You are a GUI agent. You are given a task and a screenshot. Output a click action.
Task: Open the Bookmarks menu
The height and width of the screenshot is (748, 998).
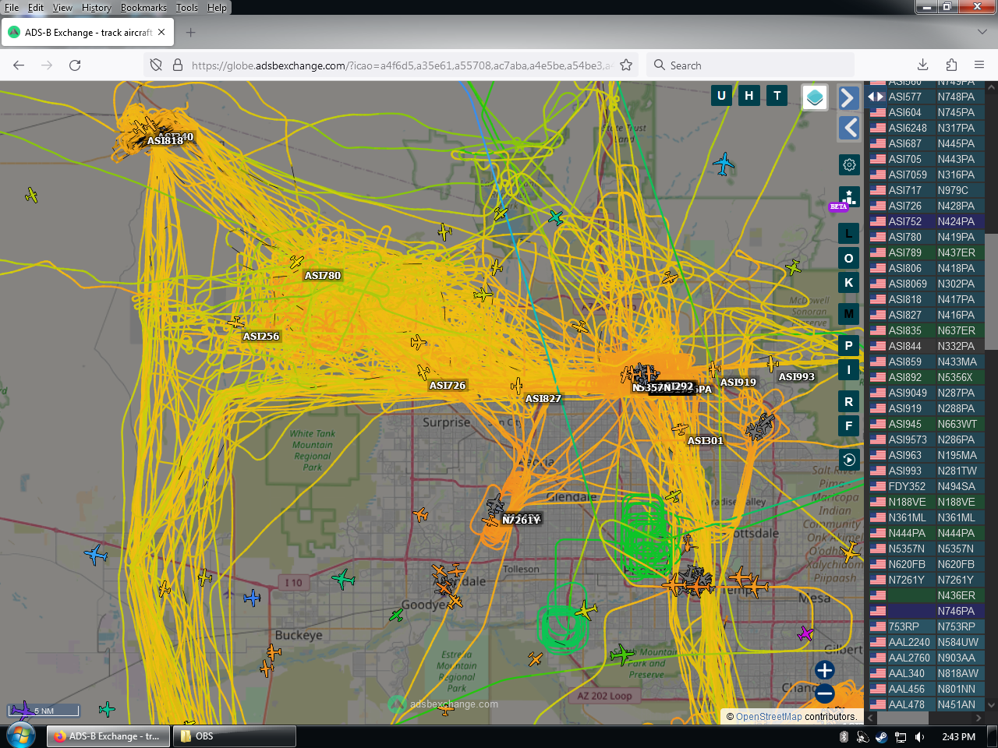143,8
